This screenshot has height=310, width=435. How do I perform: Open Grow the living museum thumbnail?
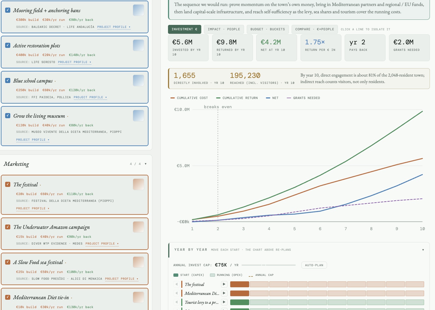(139, 116)
